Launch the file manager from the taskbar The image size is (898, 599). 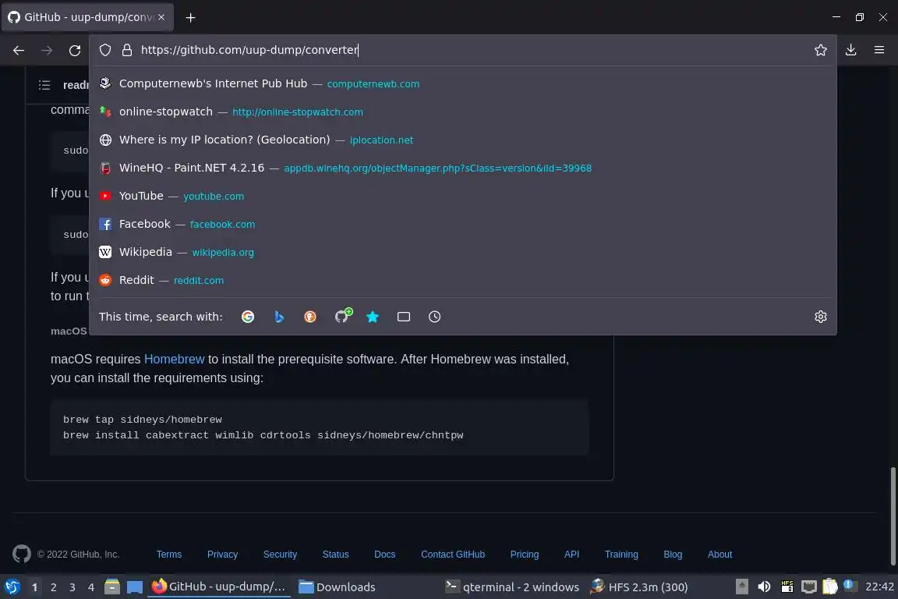[112, 587]
